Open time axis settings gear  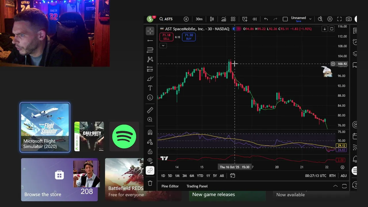tap(342, 167)
